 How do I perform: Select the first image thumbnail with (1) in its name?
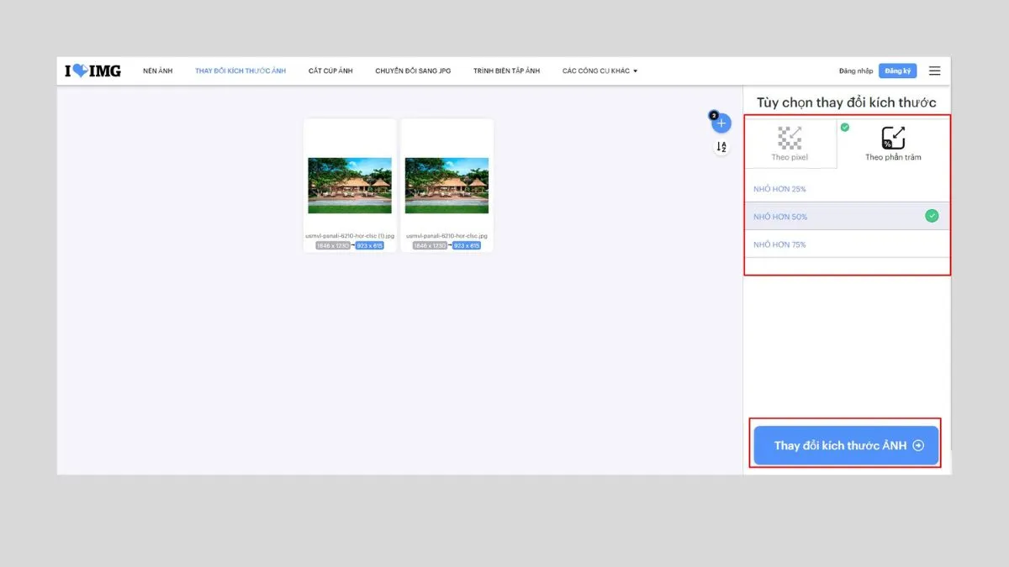(350, 186)
